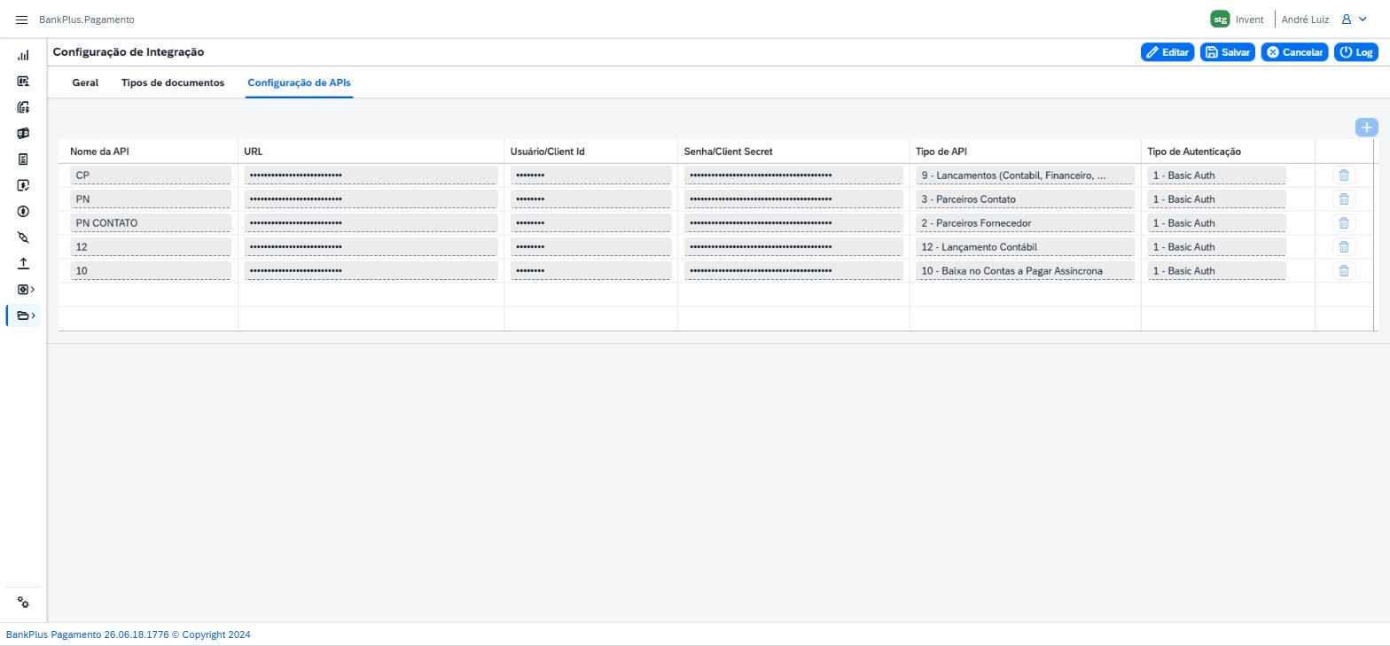Open the Tipo de API field showing 12 - Lançamento Contábil
Screen dimensions: 1390x646
1025,247
